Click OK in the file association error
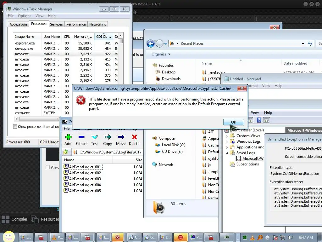The width and height of the screenshot is (322, 242). (234, 122)
